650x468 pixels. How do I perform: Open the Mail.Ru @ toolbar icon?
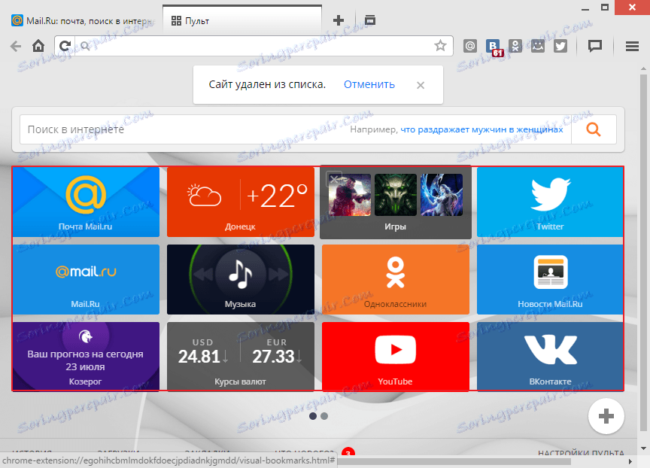[470, 46]
